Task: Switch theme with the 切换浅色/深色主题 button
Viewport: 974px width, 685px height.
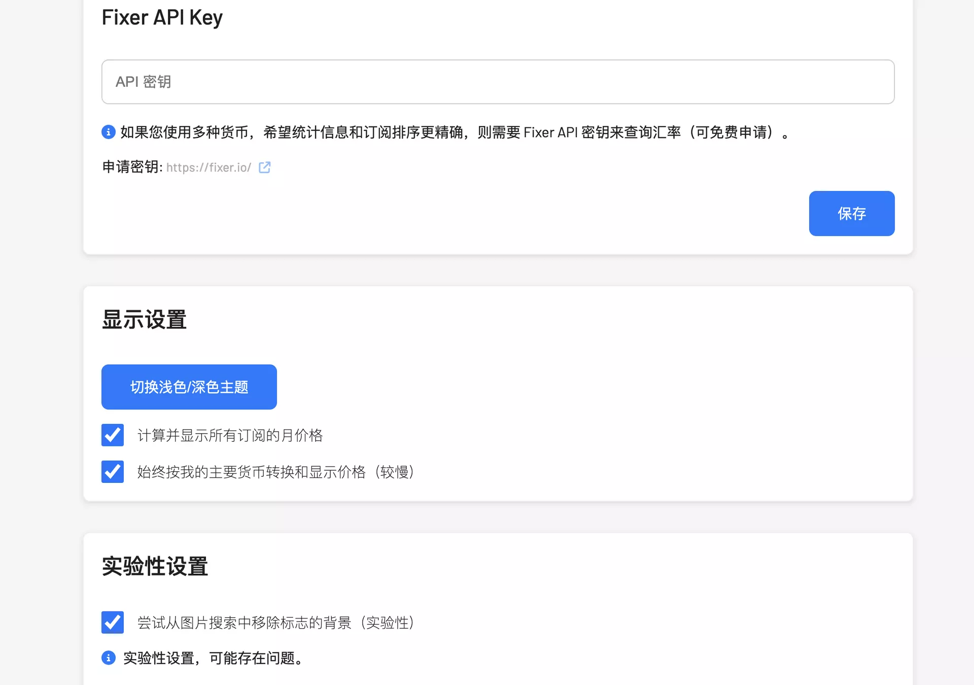Action: tap(189, 387)
